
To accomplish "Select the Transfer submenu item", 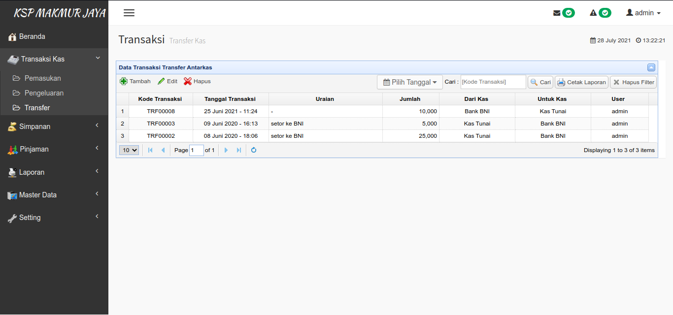I will pos(37,108).
